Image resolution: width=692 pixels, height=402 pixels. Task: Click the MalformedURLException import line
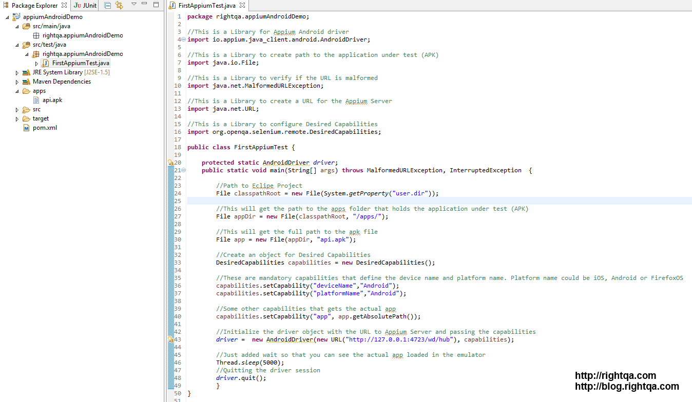[x=256, y=86]
